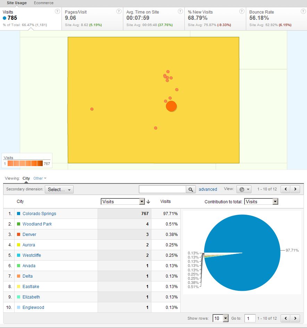Click the blue Colorado Springs color swatch
307x328 pixels.
point(19,214)
